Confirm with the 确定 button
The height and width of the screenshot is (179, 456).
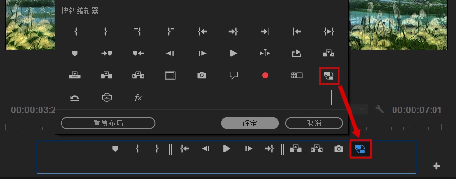point(250,123)
